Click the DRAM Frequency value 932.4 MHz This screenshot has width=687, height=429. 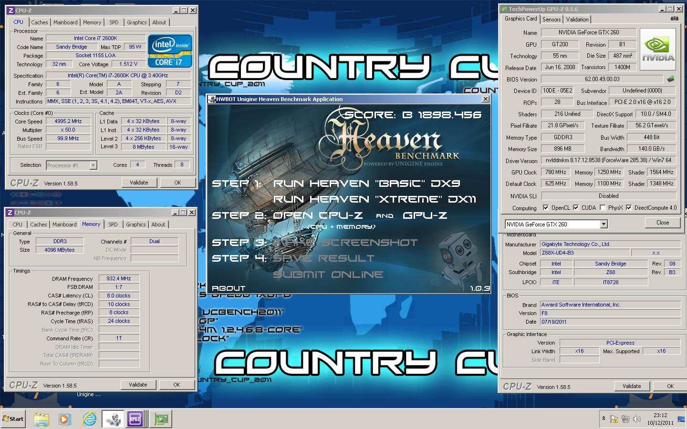(x=119, y=278)
